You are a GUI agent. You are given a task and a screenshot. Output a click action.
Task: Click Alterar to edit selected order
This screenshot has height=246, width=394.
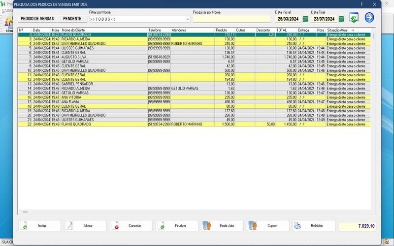pos(85,225)
